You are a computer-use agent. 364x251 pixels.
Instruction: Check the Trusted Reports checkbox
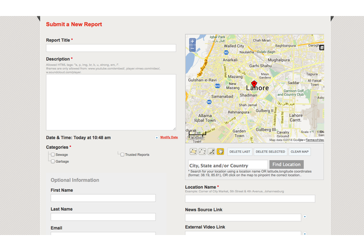(123, 155)
